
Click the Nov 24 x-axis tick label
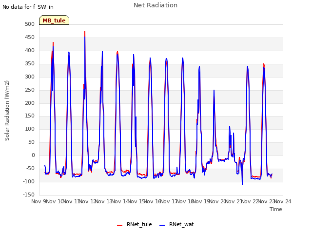coord(283,201)
